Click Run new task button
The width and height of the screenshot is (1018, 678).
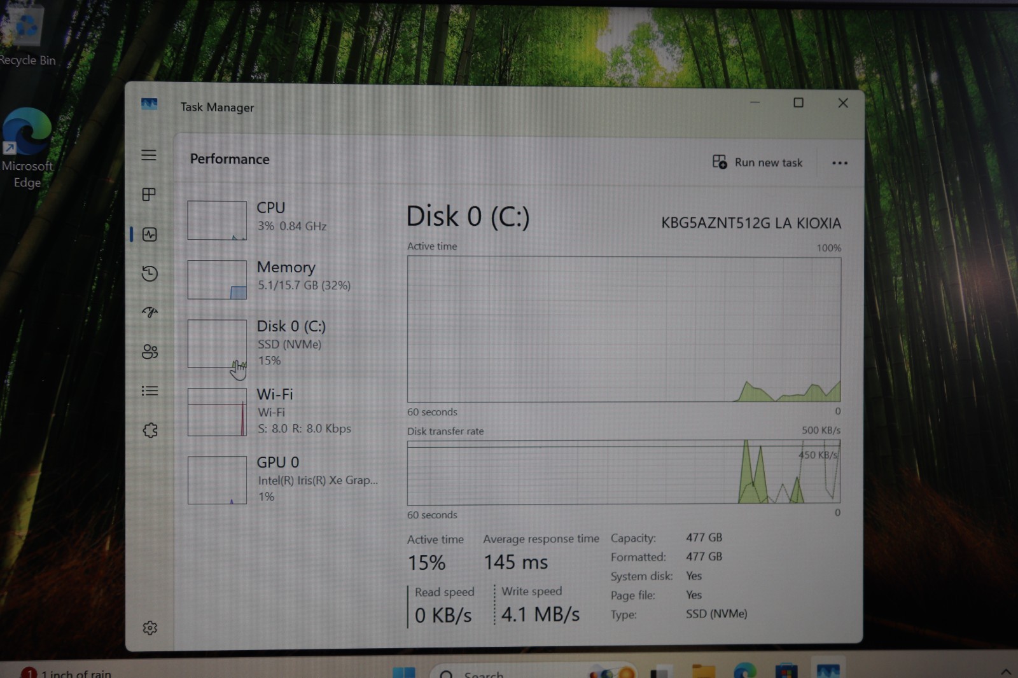(x=757, y=162)
